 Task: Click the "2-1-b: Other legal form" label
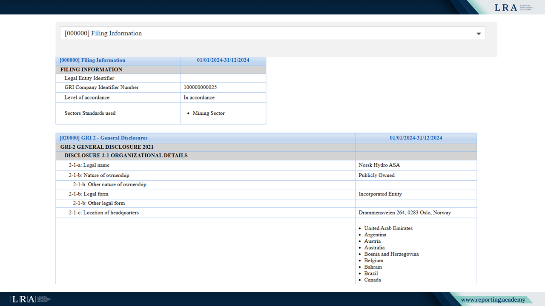point(99,204)
